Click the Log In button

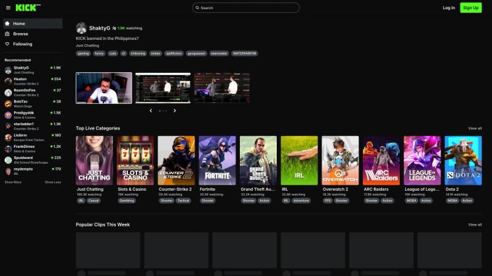click(449, 8)
